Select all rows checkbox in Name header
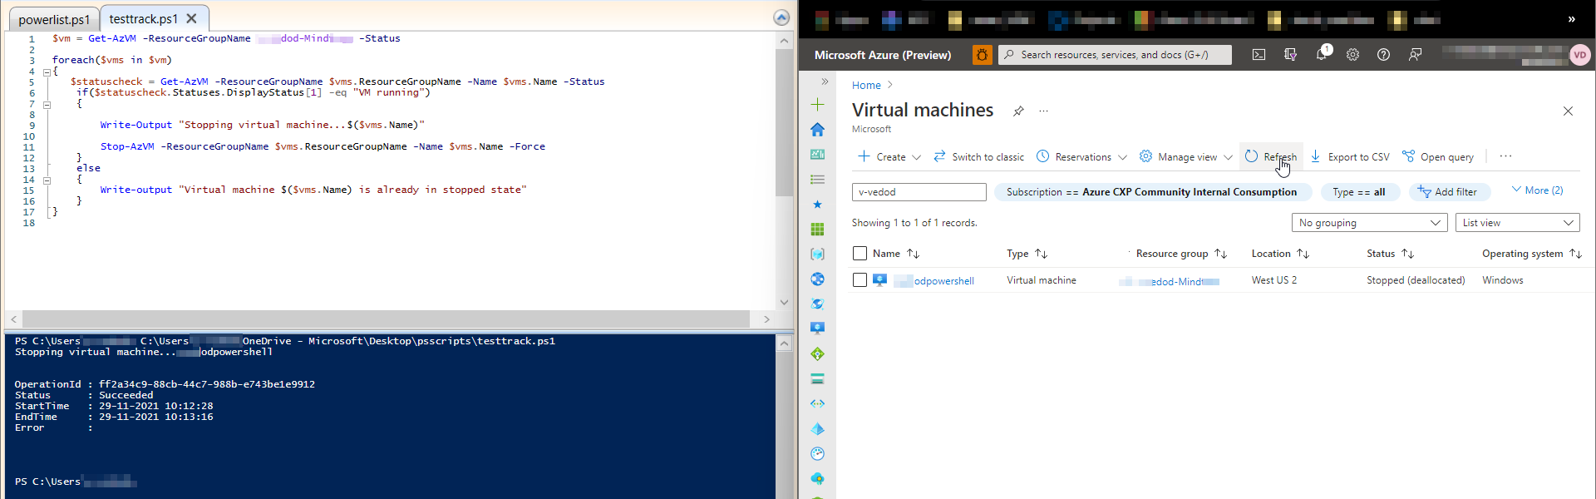This screenshot has height=499, width=1596. click(x=860, y=254)
